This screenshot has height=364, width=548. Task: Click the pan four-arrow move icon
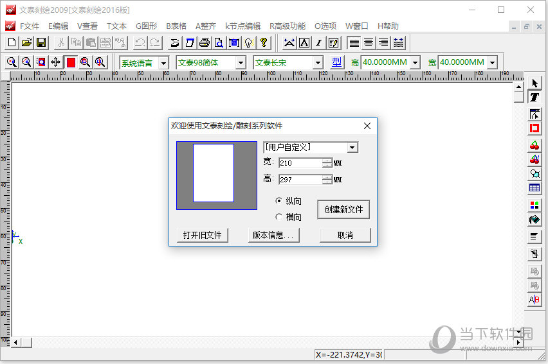click(55, 62)
